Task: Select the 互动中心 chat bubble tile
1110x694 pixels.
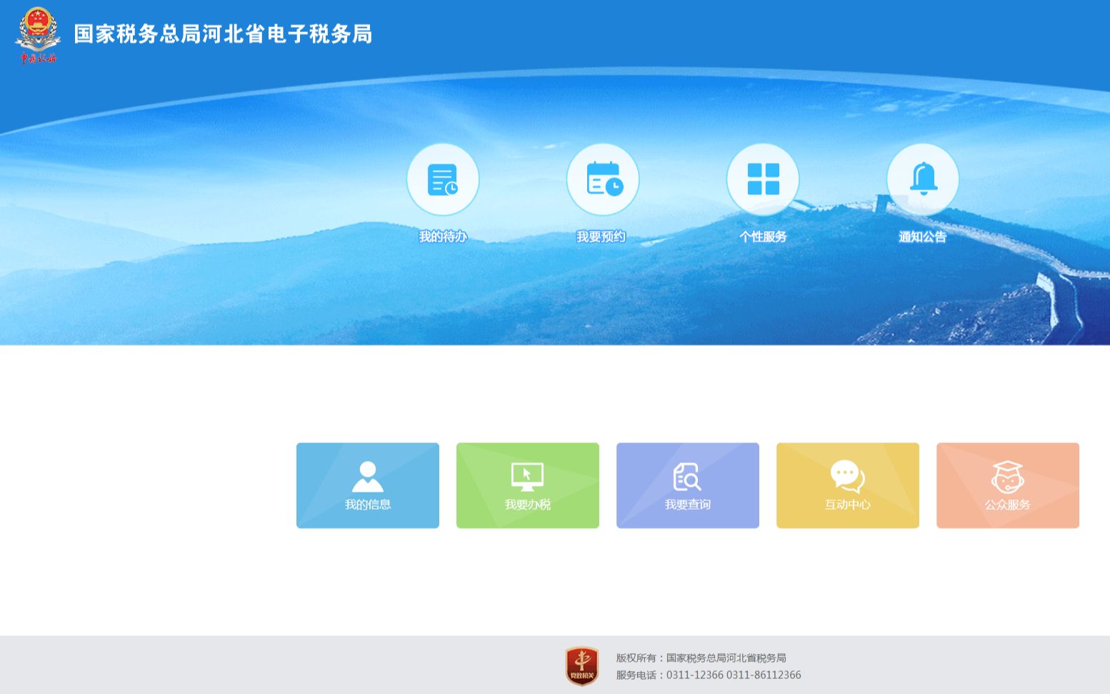Action: coord(848,485)
